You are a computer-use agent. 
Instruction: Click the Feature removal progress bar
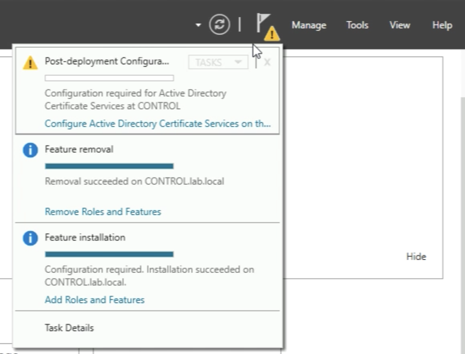(109, 166)
